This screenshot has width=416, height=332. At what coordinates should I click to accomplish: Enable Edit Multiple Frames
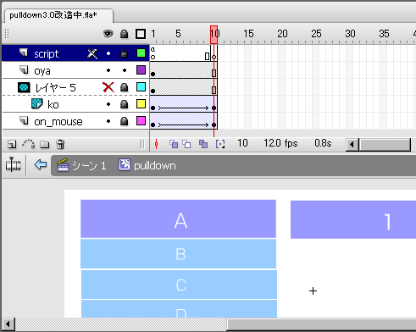203,144
